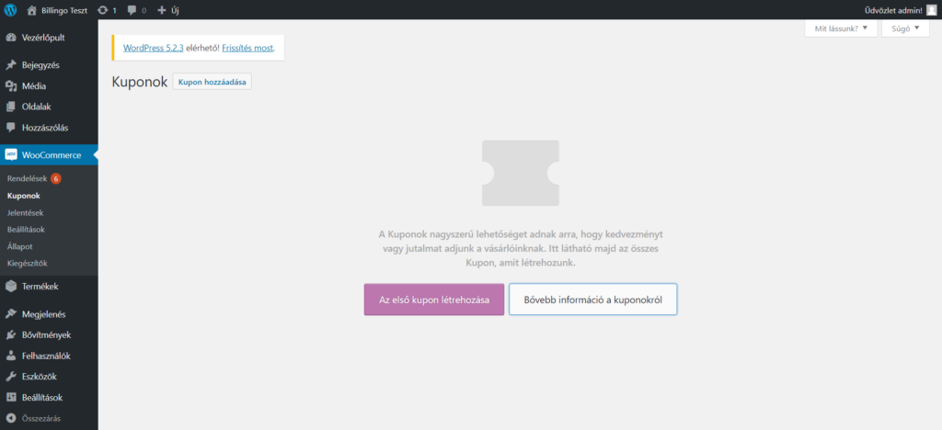Screen dimensions: 942x430
Task: Click the Oldalak pages icon
Action: 10,107
